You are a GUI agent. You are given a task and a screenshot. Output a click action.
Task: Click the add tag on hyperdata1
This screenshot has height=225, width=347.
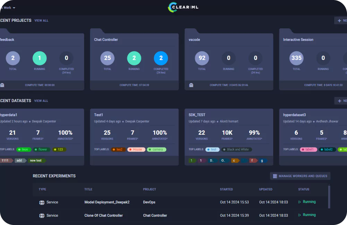[x=20, y=161]
